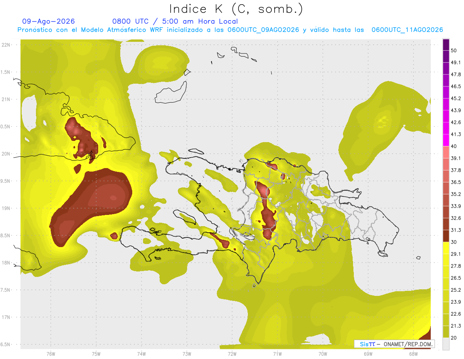
Task: Pick the dark brown swatch between 30 and 31.3
Action: [446, 236]
